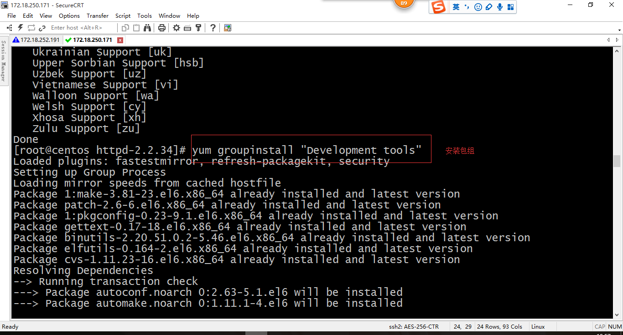Expand the Session Manager side panel
Screen dimensions: 623x335
click(4, 61)
